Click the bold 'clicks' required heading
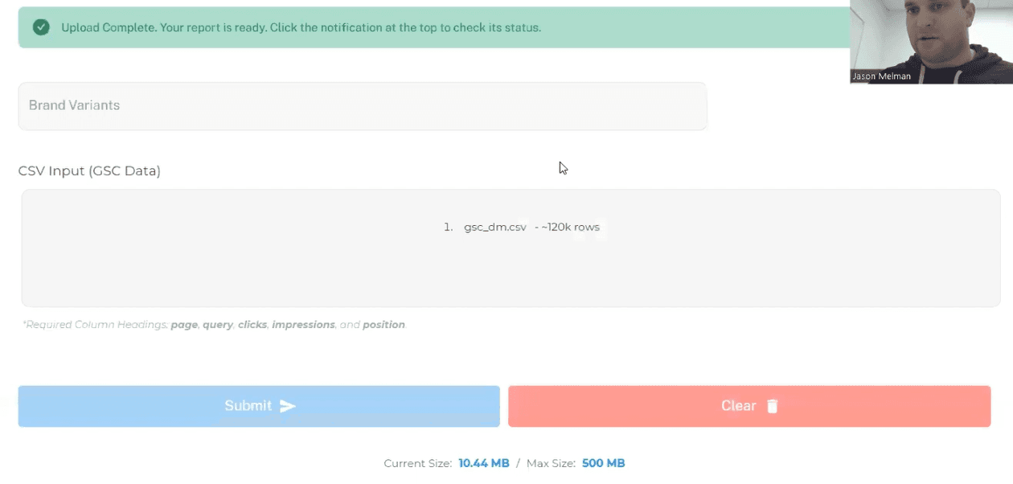 (x=252, y=325)
